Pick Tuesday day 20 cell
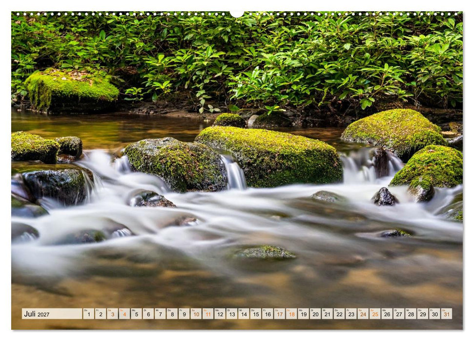This screenshot has width=474, height=341. pos(315,314)
